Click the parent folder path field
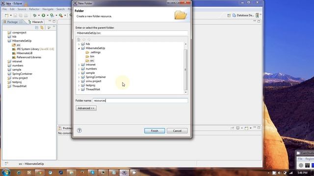 (132, 33)
